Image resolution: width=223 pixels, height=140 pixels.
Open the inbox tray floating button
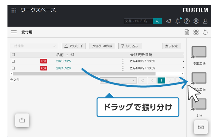[x=201, y=127]
